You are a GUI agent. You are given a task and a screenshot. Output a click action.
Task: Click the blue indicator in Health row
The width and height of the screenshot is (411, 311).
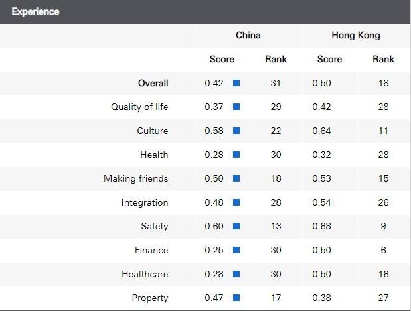coord(236,155)
